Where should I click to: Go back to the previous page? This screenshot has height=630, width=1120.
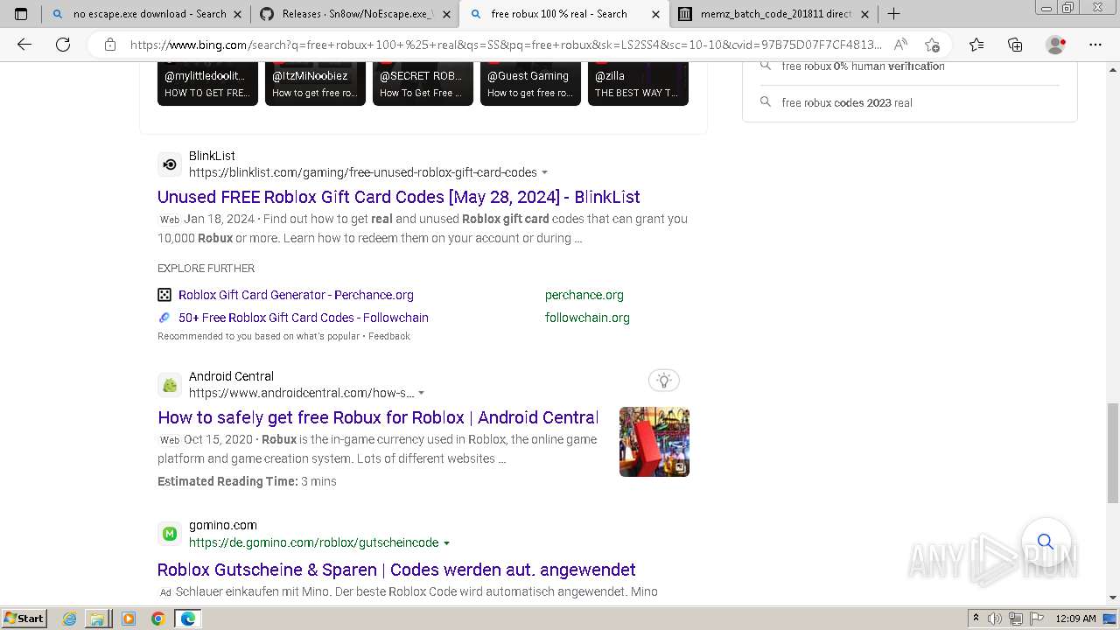24,45
